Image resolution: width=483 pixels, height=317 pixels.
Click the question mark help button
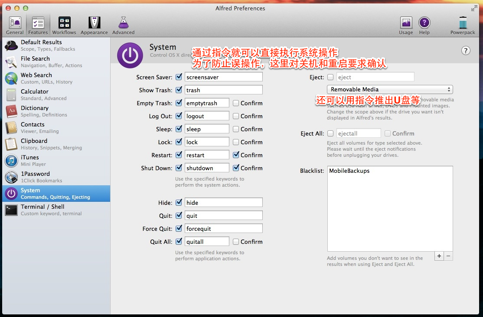click(x=466, y=51)
